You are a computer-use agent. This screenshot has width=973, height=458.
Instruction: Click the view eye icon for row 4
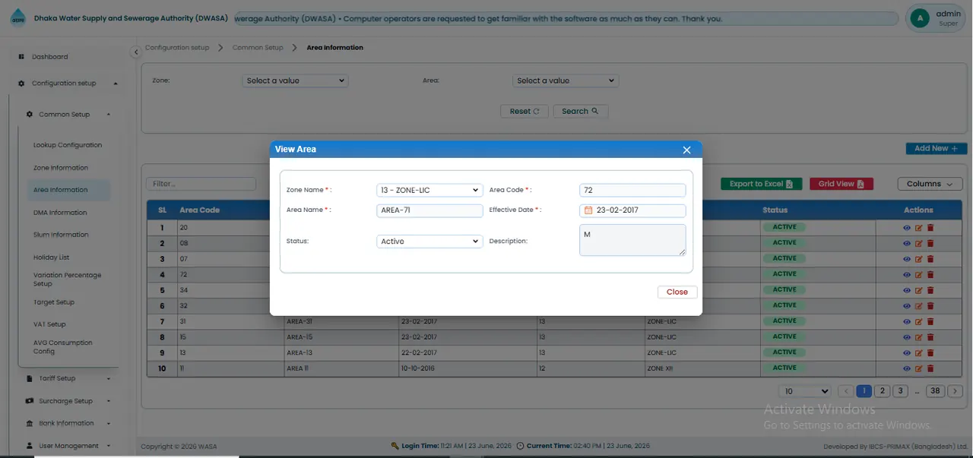[x=906, y=274]
